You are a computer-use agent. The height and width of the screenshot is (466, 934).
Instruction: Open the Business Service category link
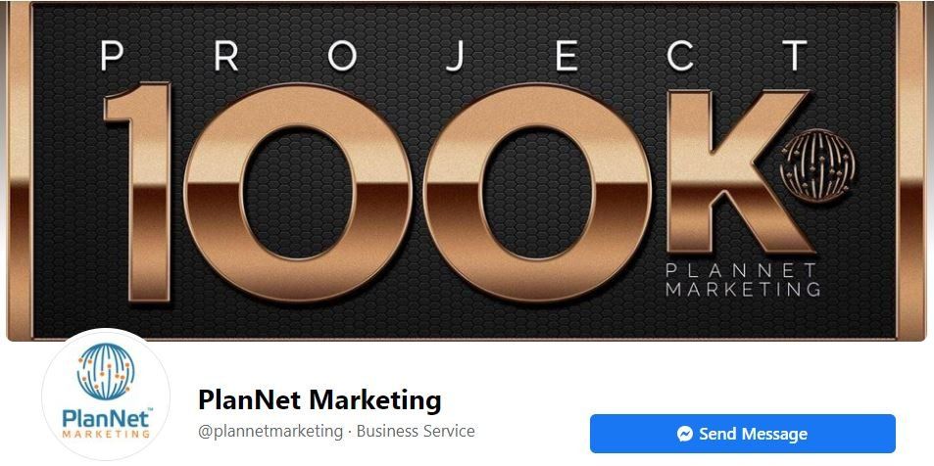tap(416, 431)
